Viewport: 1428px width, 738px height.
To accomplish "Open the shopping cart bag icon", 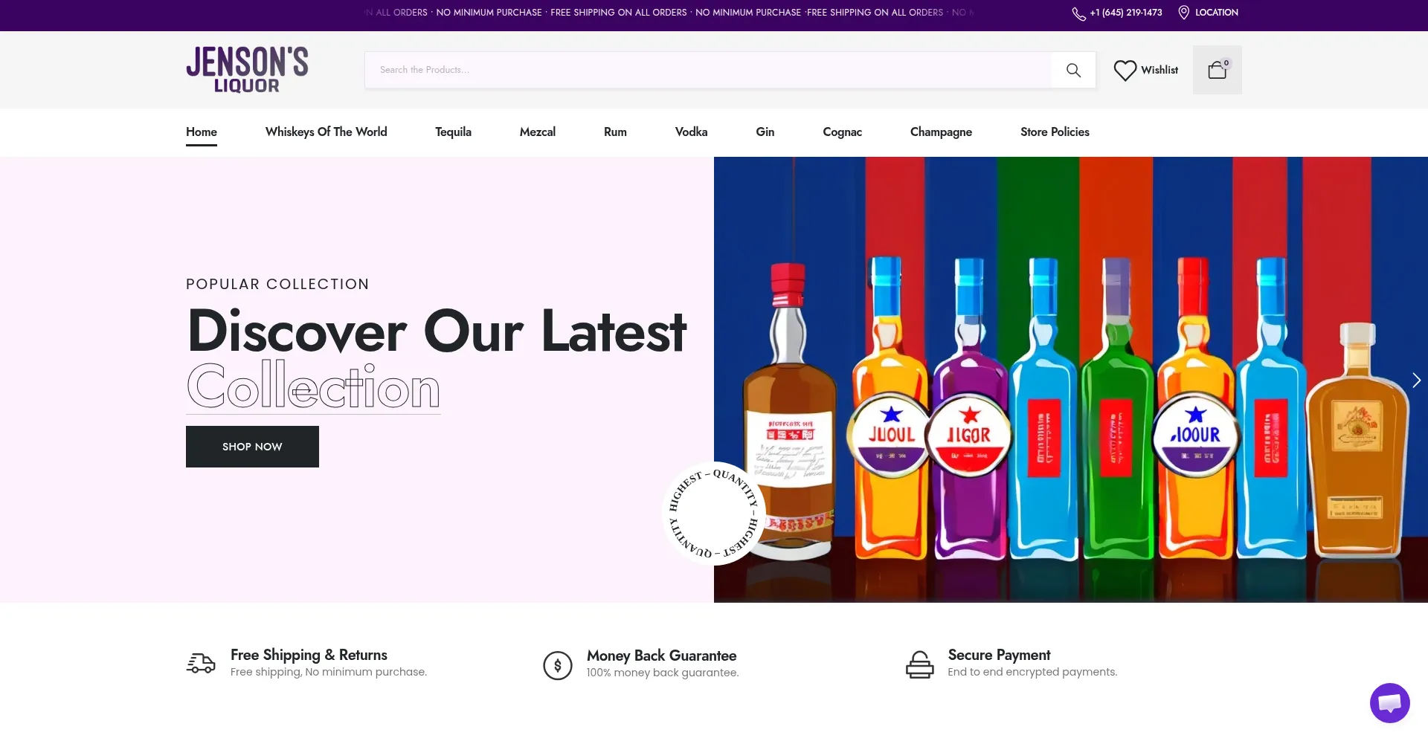I will coord(1218,70).
